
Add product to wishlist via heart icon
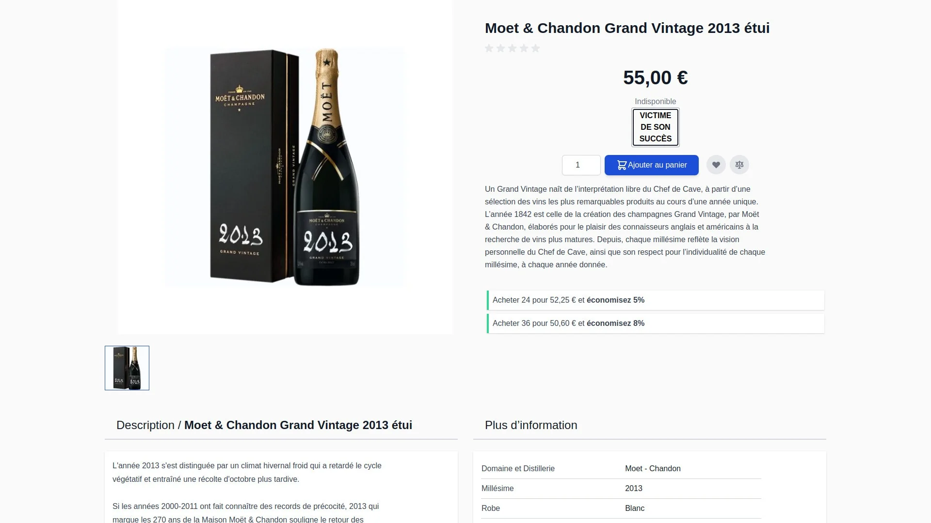(x=716, y=165)
